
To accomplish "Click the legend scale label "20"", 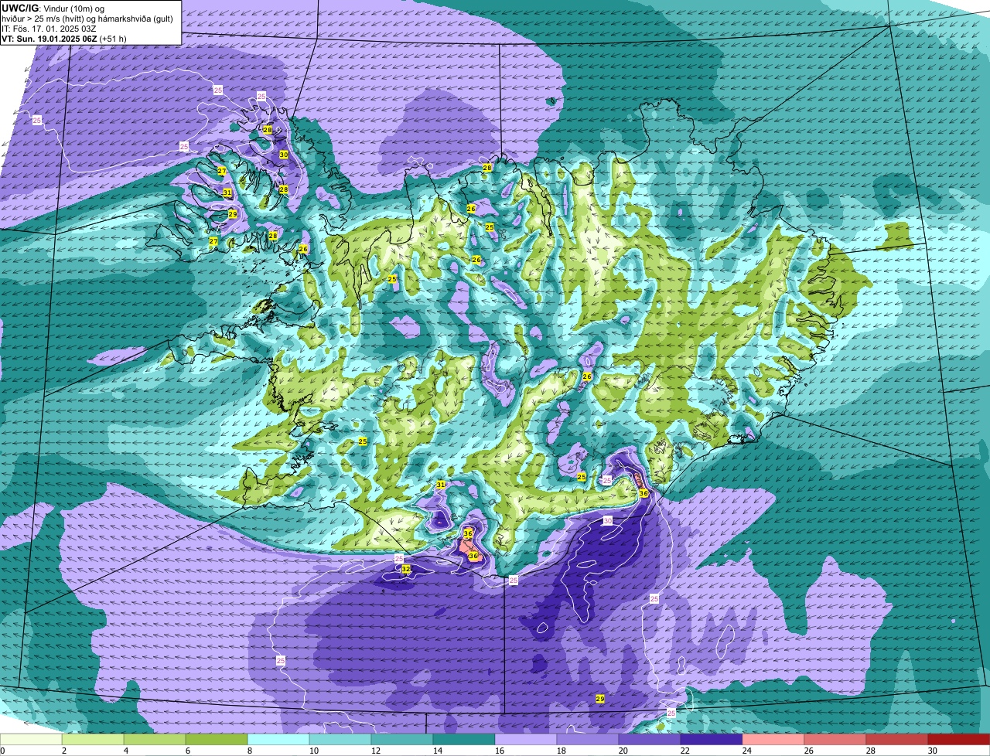I will (x=623, y=751).
